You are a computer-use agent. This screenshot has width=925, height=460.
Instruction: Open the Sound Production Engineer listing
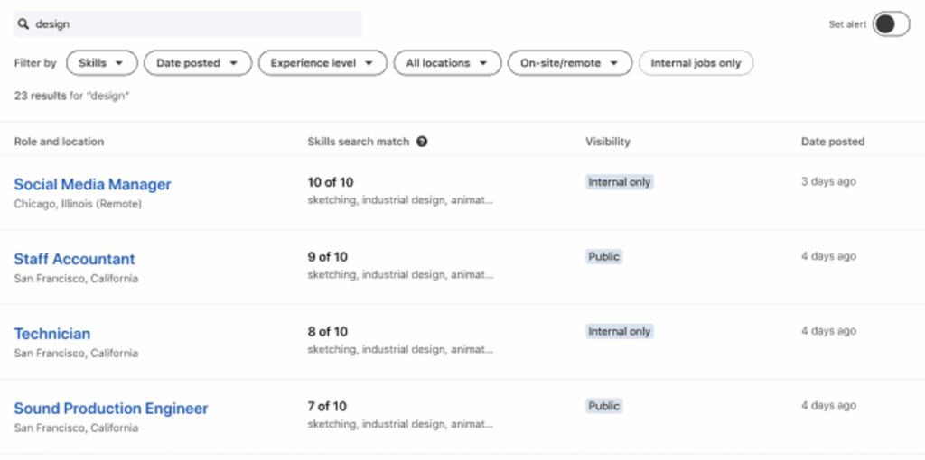[111, 409]
